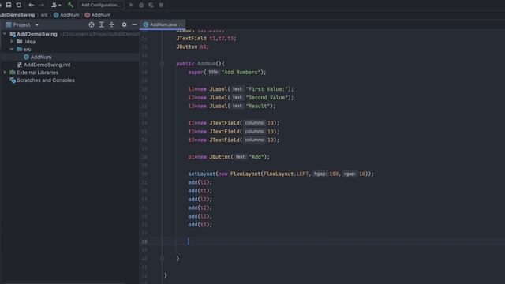Select the blue AddNum class breadcrumb

tap(66, 15)
